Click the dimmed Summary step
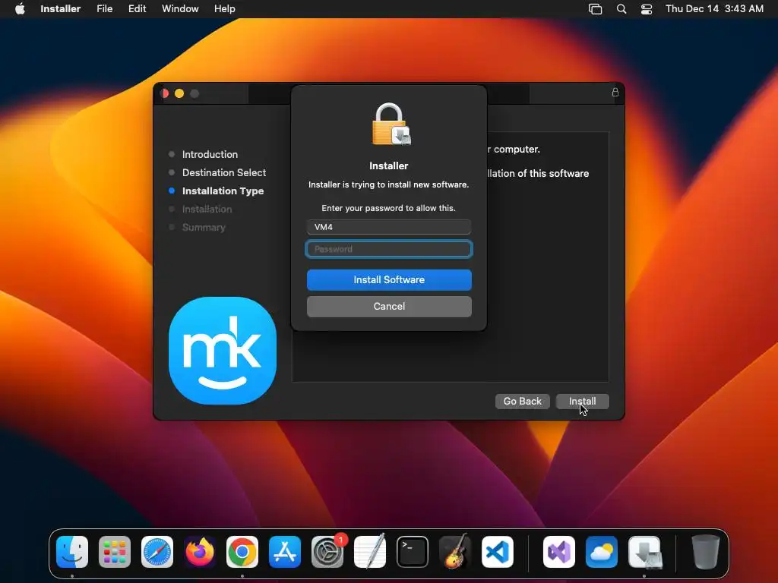Viewport: 778px width, 583px height. [204, 228]
